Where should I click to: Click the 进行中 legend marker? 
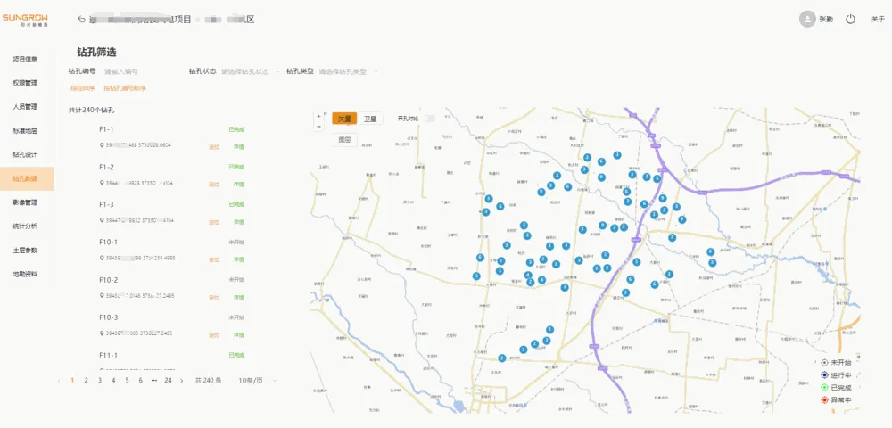tap(824, 375)
